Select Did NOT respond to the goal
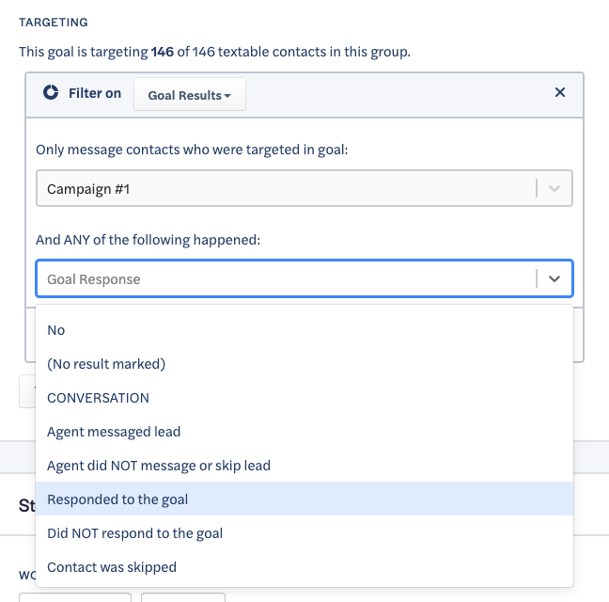The width and height of the screenshot is (609, 602). (x=134, y=533)
